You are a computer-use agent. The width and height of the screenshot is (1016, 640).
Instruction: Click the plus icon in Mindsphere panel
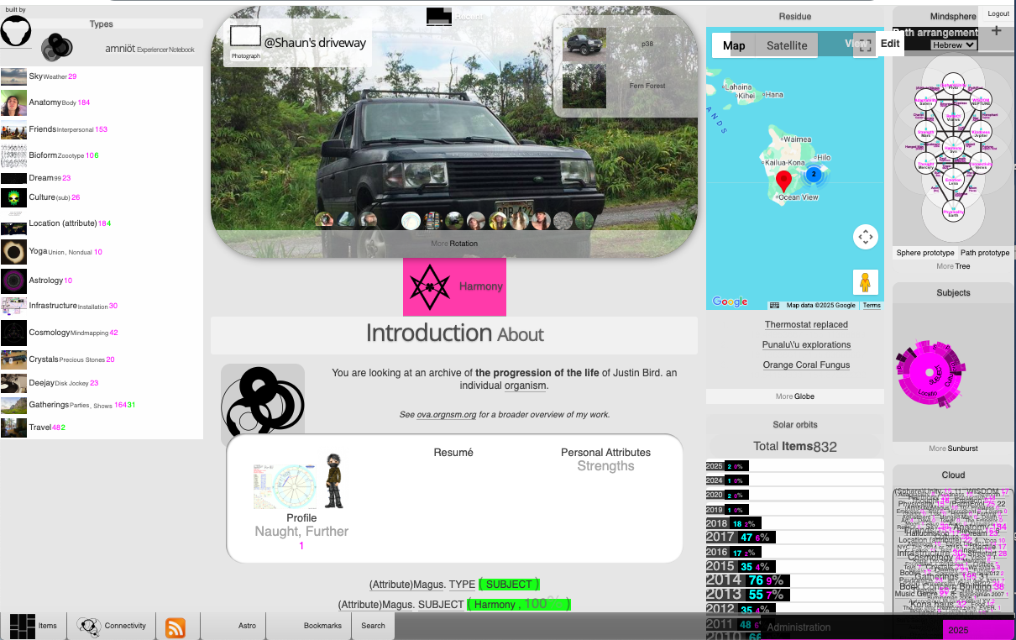tap(997, 31)
